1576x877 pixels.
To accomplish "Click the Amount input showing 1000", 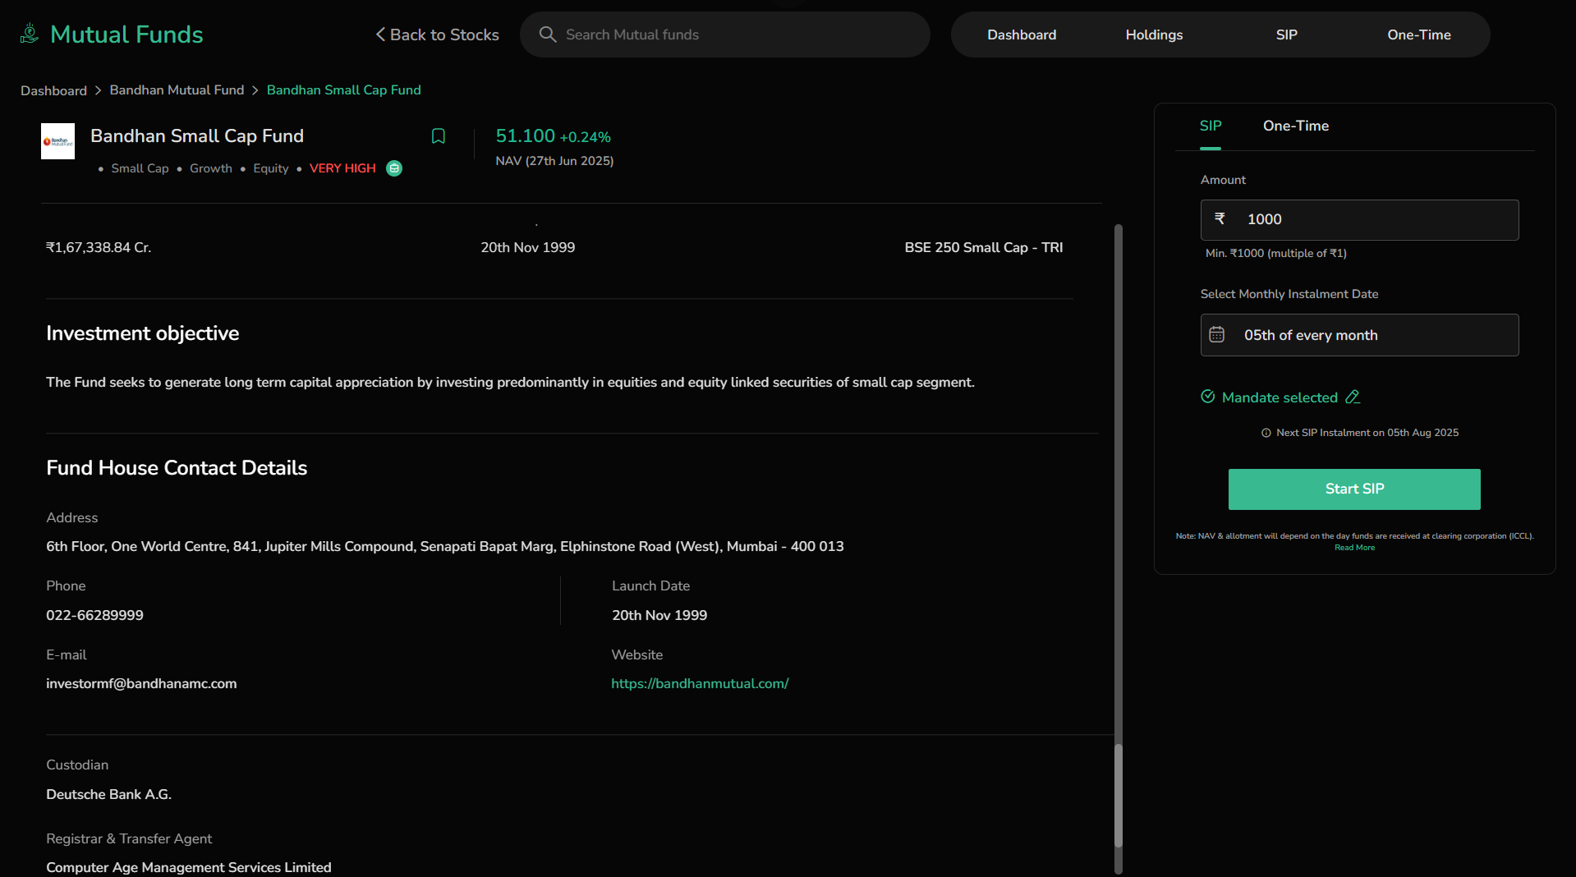I will [1359, 220].
